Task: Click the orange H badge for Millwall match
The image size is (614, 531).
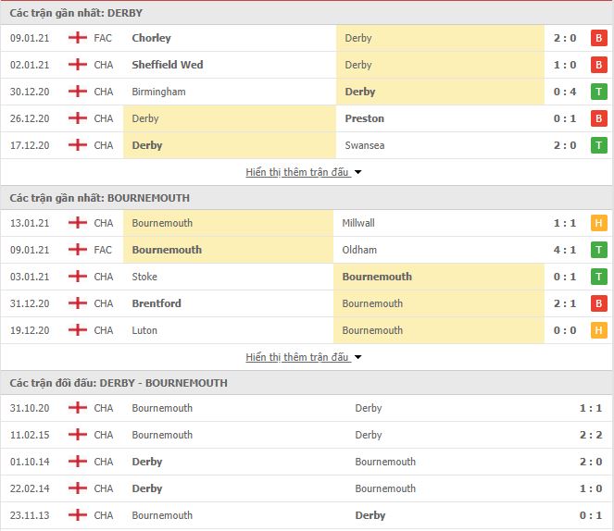Action: pyautogui.click(x=599, y=223)
